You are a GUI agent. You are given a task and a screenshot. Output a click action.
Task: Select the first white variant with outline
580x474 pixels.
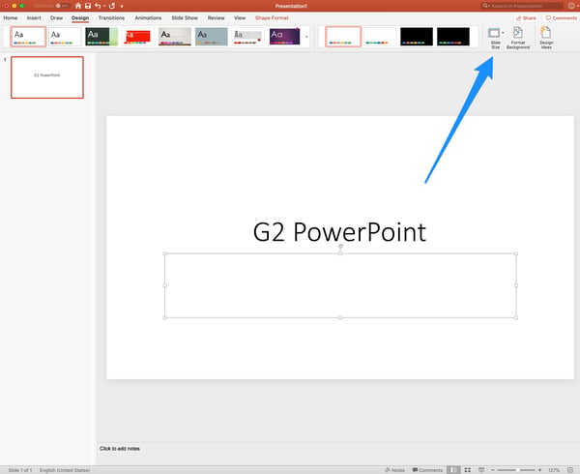click(x=343, y=36)
